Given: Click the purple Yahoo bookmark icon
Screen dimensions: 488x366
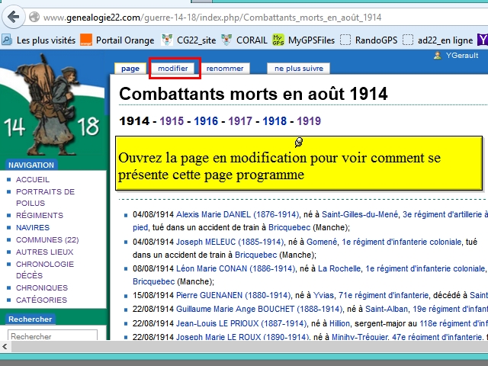Looking at the screenshot, I should [x=483, y=40].
